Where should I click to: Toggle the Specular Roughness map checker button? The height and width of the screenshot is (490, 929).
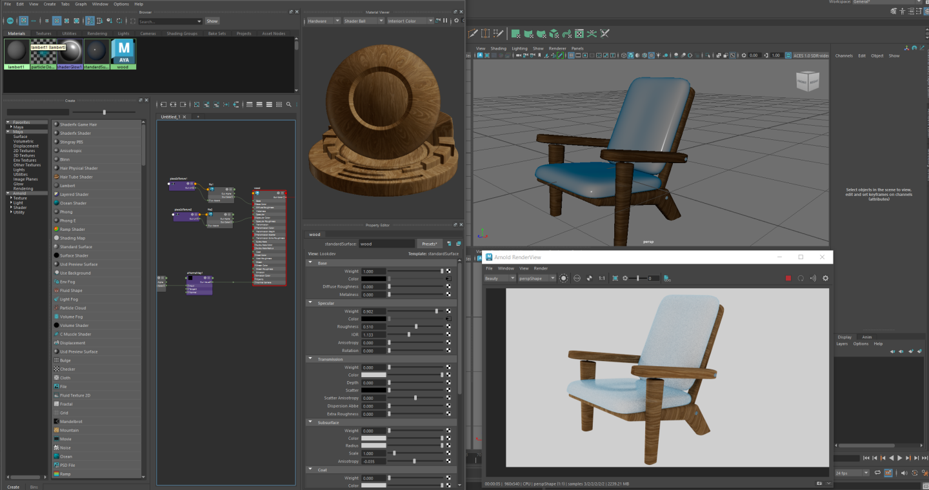point(448,327)
